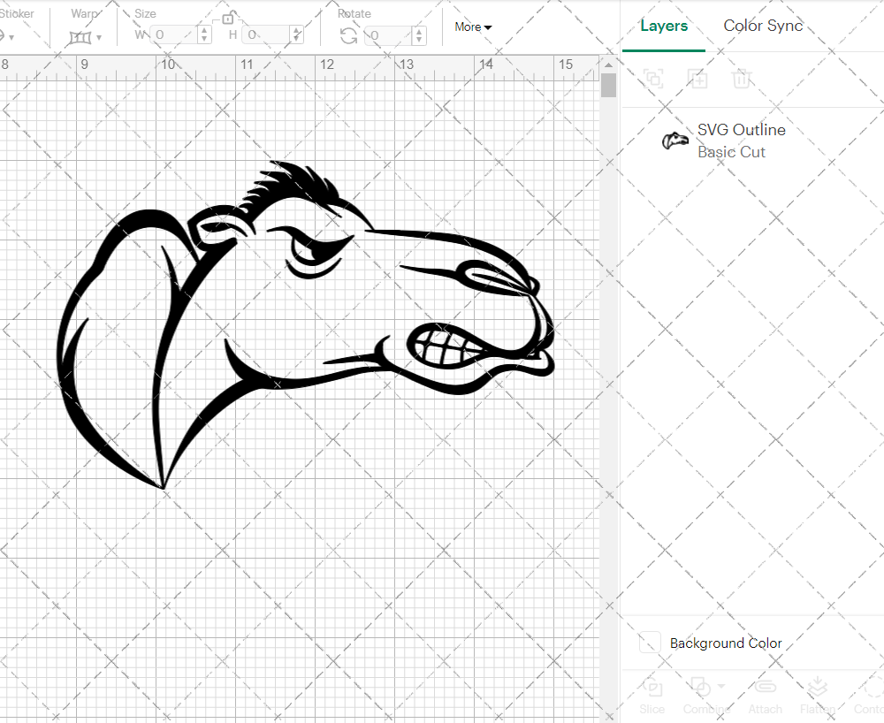
Task: Select the SVG Outline Basic Cut layer
Action: coord(741,141)
